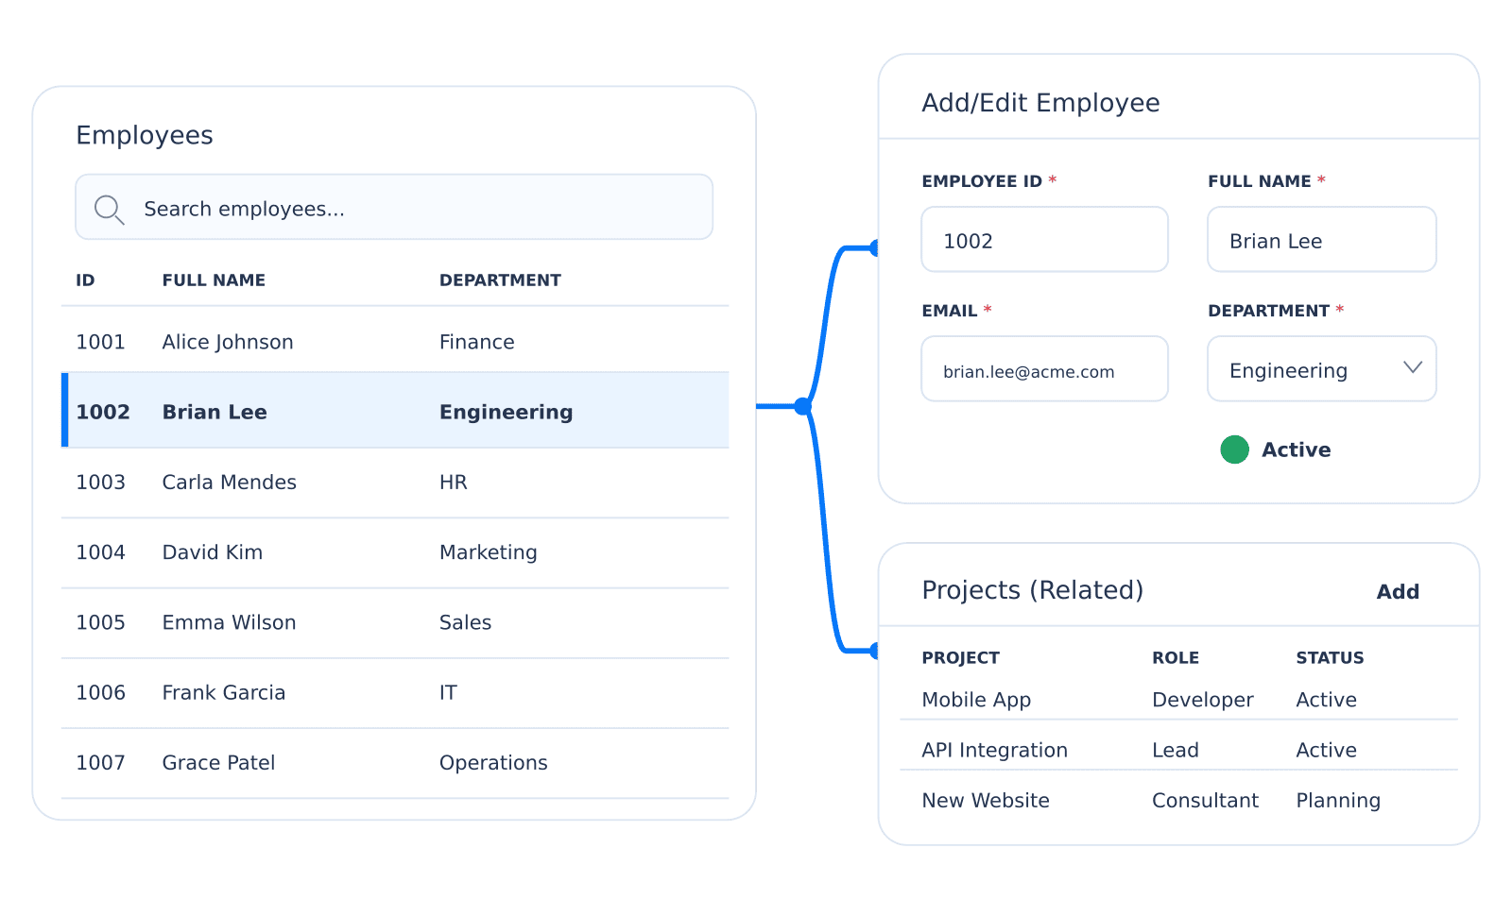Pick the Emma Wilson Sales row
The width and height of the screenshot is (1512, 899).
395,622
